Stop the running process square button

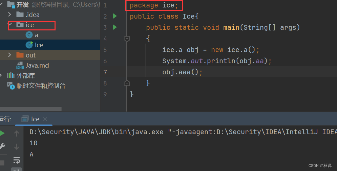pyautogui.click(x=2, y=163)
